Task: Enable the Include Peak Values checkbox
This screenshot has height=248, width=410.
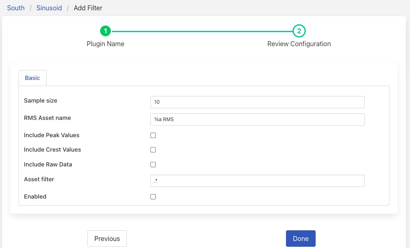Action: [153, 135]
